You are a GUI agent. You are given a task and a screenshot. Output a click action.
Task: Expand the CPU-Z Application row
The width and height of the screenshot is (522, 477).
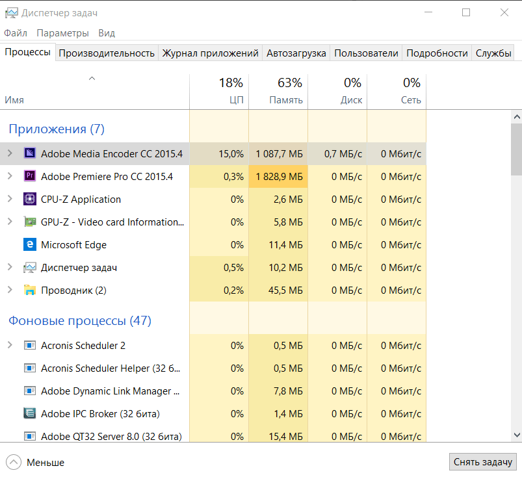point(10,199)
